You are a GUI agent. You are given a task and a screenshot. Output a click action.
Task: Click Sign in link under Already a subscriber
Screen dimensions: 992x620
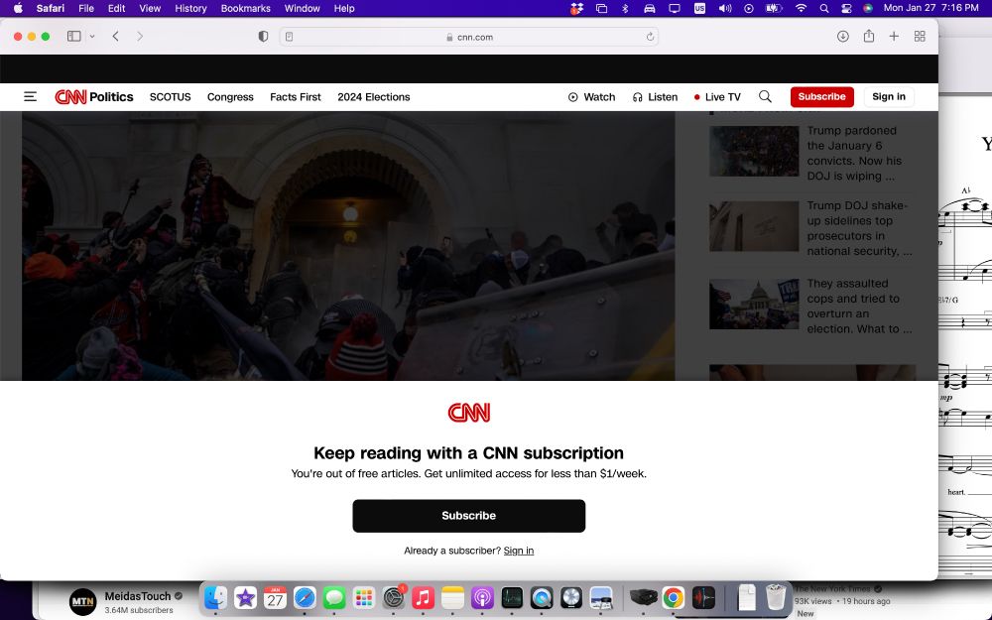[519, 551]
